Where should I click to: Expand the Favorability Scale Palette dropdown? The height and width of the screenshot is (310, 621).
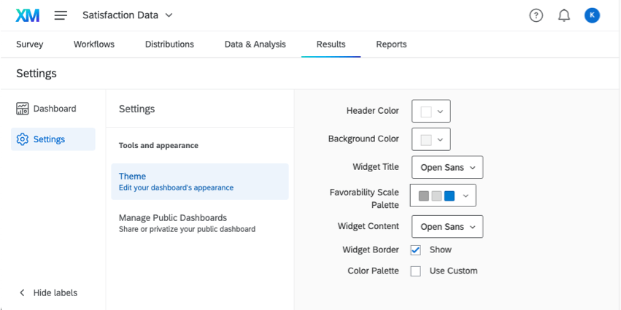[x=444, y=195]
